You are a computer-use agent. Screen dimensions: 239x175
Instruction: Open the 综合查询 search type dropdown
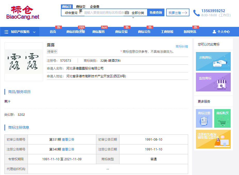73,13
